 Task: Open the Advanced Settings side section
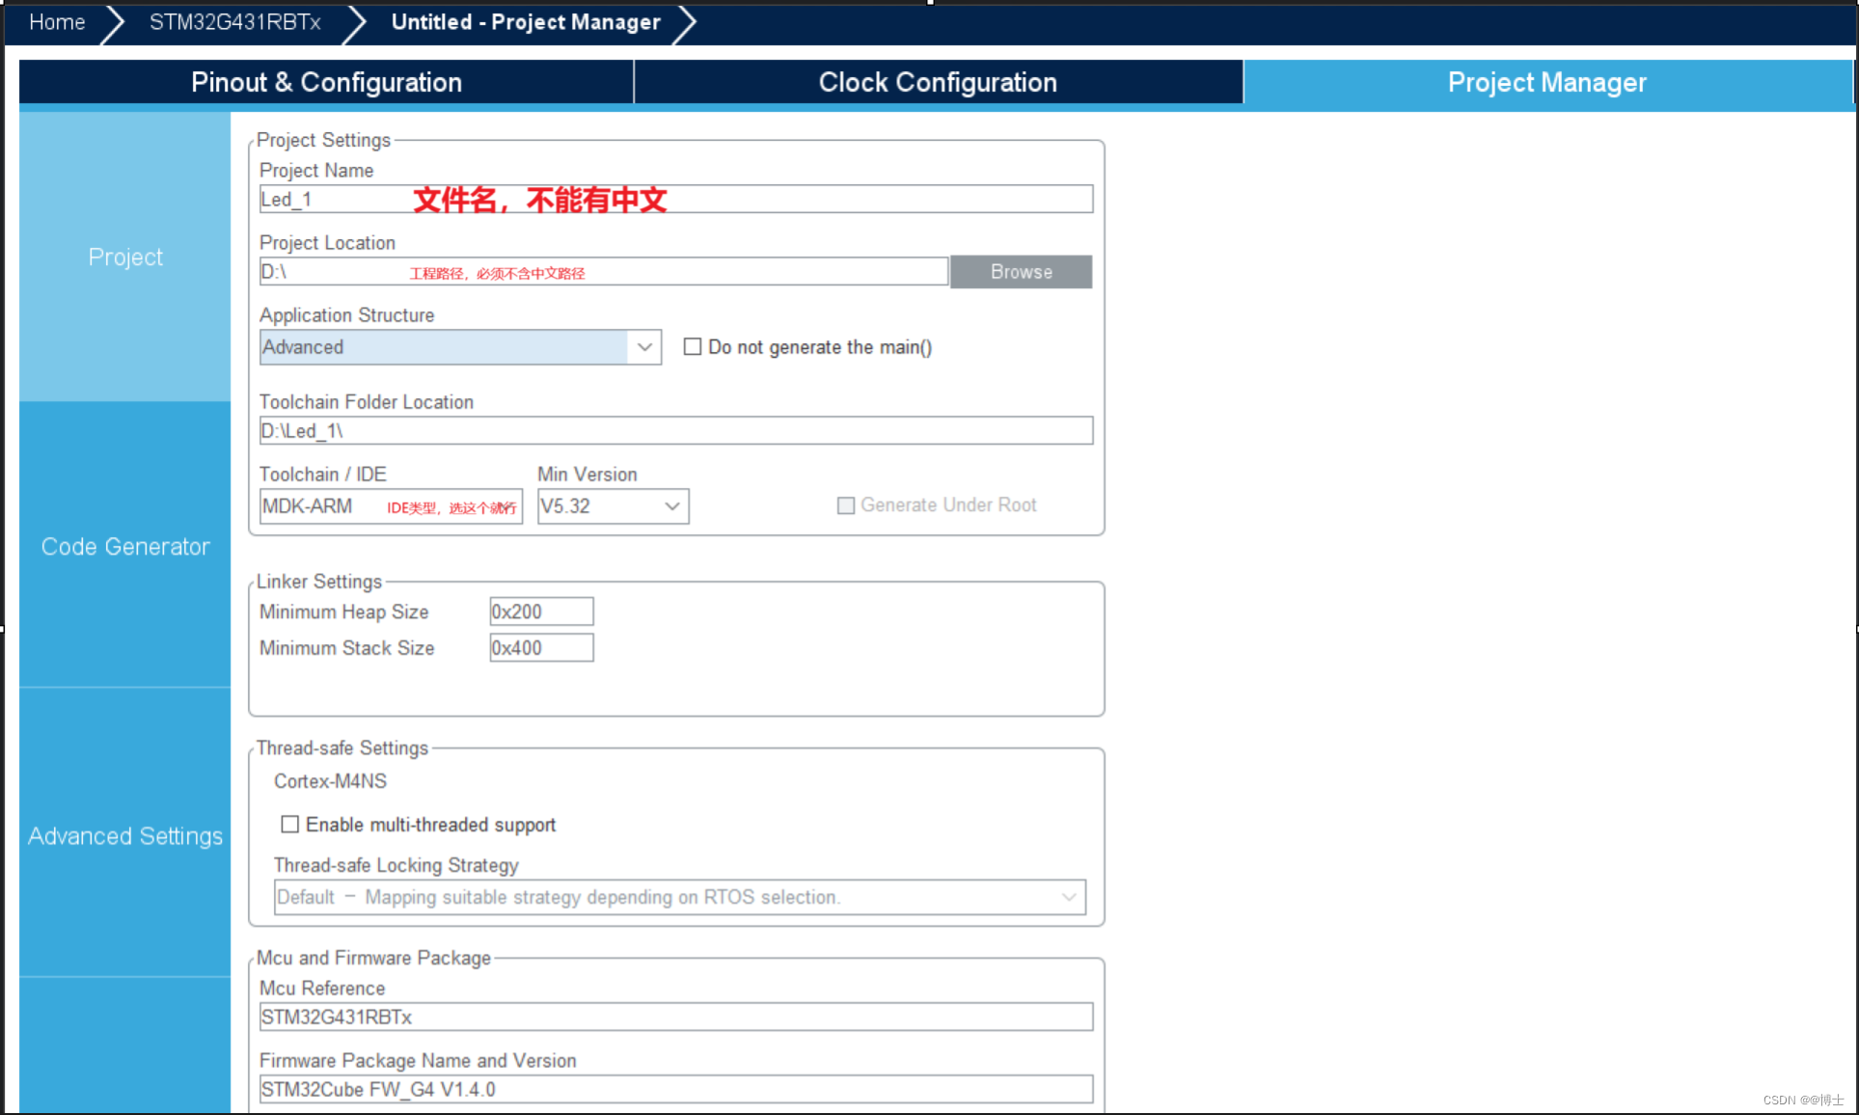click(x=125, y=835)
